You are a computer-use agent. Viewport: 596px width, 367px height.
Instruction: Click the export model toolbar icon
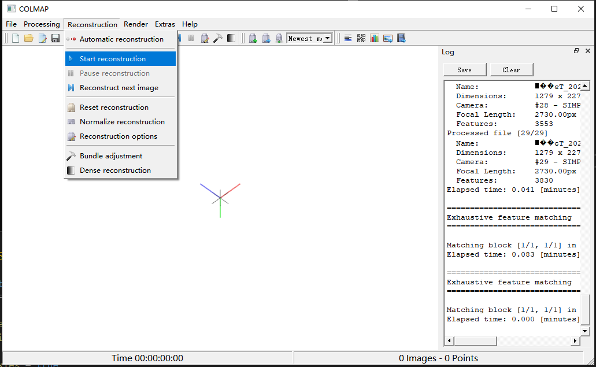(266, 38)
